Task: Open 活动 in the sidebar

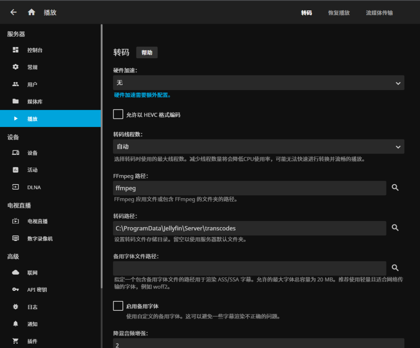Action: pos(50,170)
